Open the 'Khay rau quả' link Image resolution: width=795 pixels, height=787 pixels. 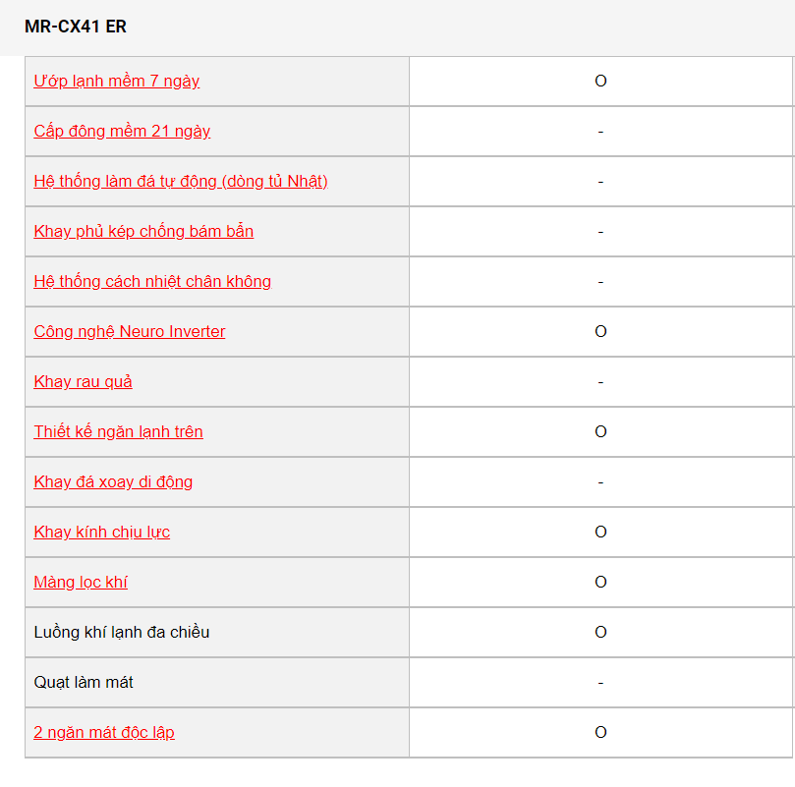tap(84, 382)
